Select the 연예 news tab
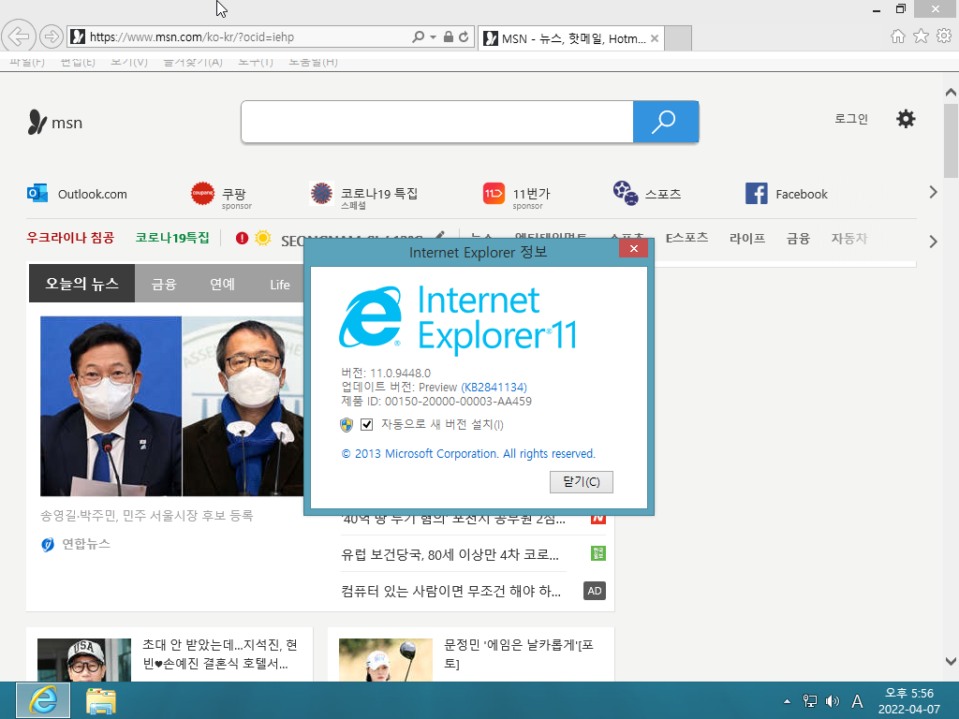959x719 pixels. 223,285
